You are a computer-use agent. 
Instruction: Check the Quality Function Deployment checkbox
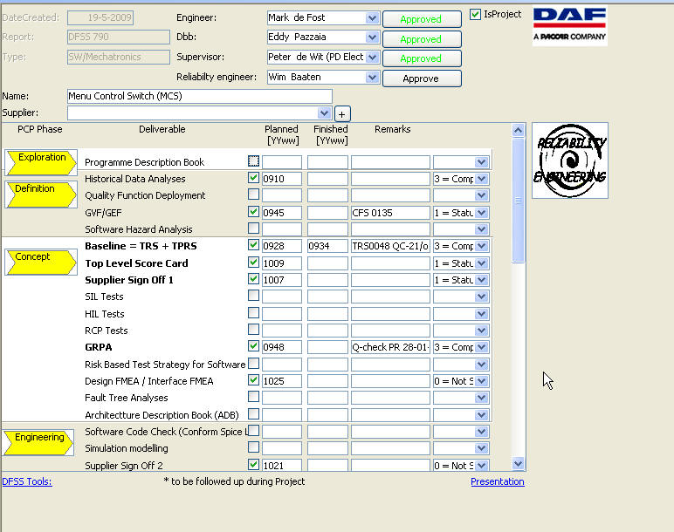tap(253, 194)
